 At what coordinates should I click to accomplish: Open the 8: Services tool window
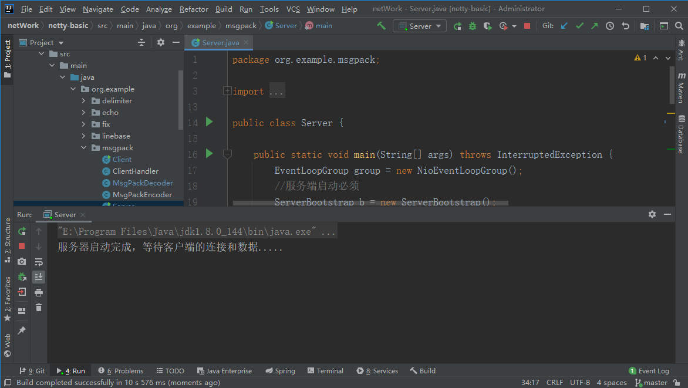coord(377,371)
